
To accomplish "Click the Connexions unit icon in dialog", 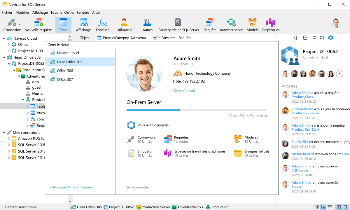I will pyautogui.click(x=131, y=139).
